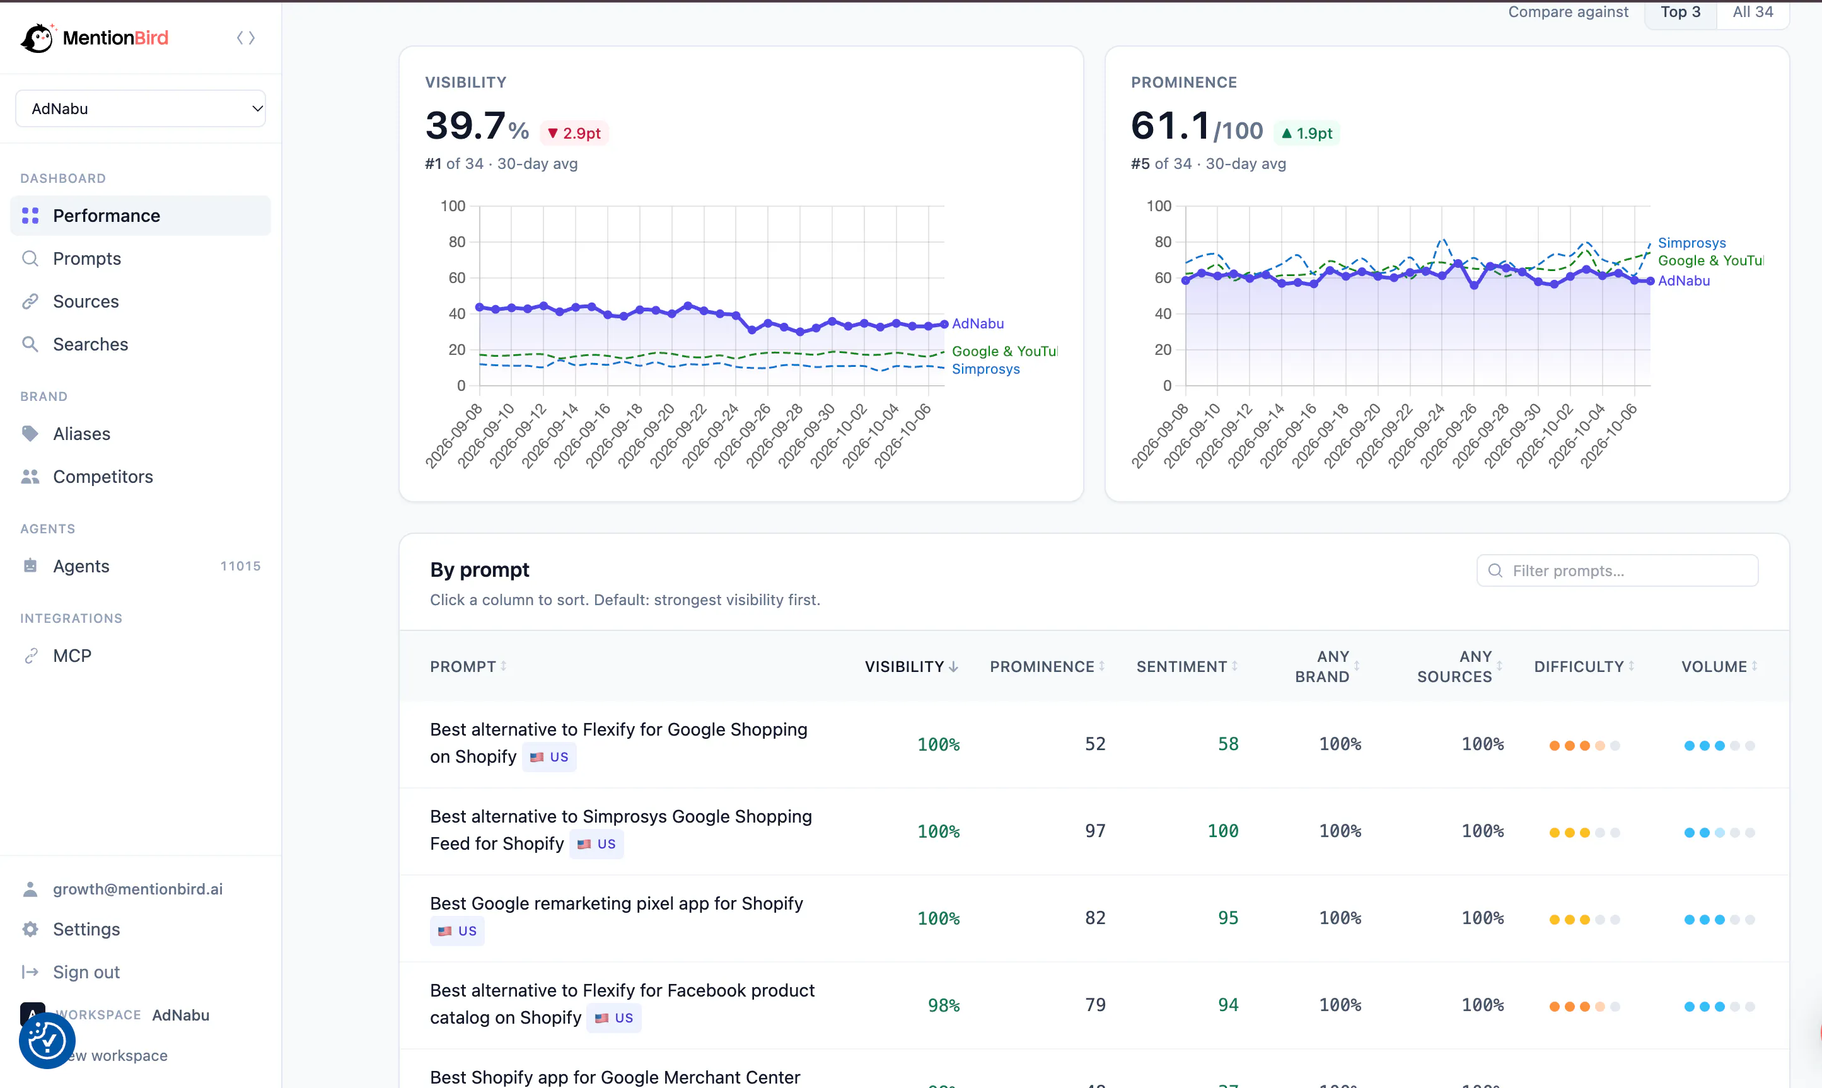
Task: Open the AdNabu workspace dropdown
Action: pos(140,108)
